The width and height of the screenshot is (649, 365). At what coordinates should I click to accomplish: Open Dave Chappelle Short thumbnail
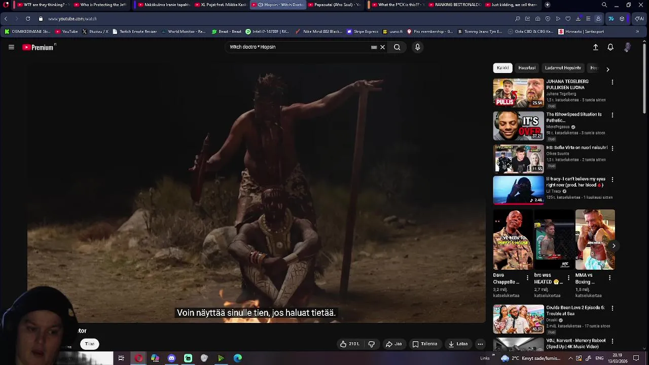click(x=513, y=240)
